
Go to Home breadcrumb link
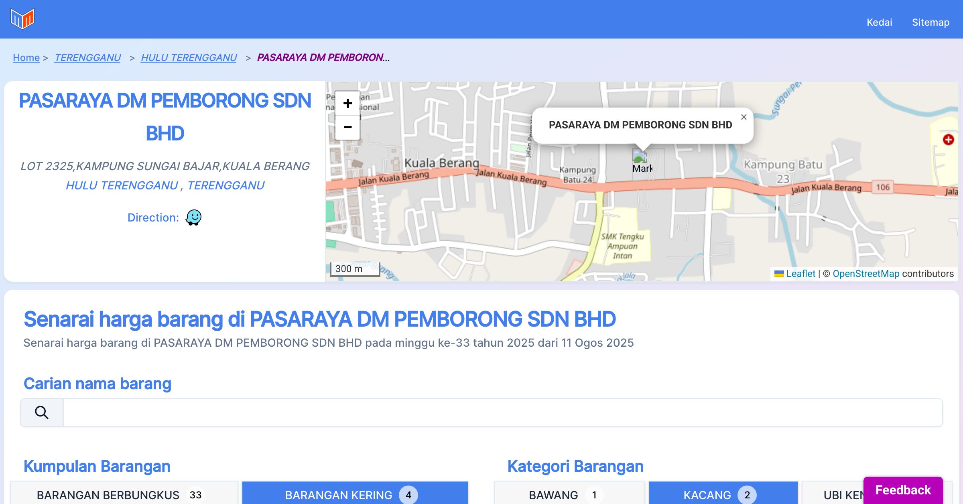click(x=26, y=57)
